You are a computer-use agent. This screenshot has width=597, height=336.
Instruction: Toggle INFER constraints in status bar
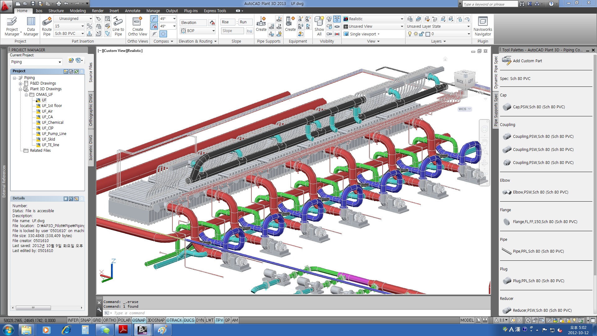(x=73, y=320)
